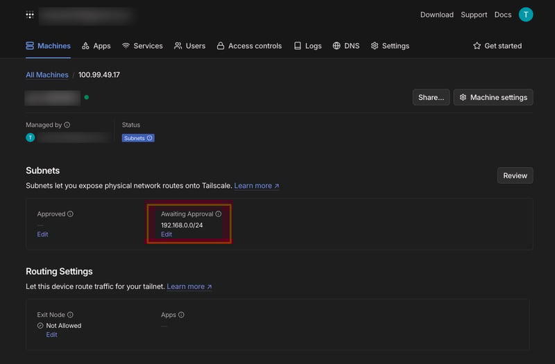
Task: Click the Awaiting Approval info icon
Action: point(219,214)
